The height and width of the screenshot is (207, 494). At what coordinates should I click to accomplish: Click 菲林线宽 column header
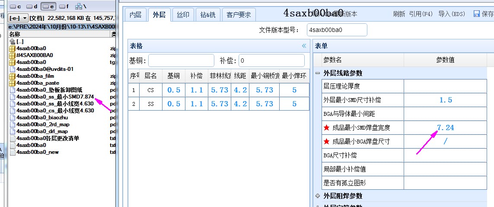219,76
